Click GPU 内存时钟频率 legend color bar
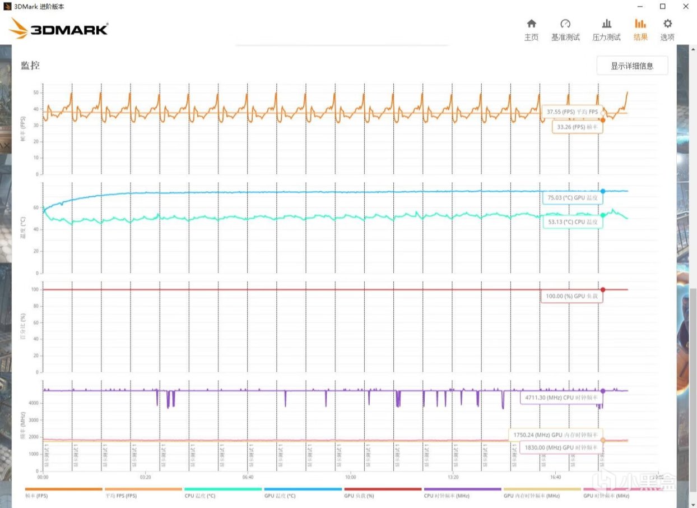 pos(542,489)
